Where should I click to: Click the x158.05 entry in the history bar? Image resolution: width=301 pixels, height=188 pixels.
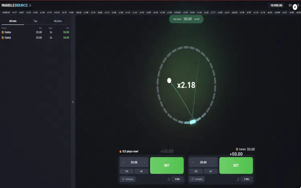[177, 12]
